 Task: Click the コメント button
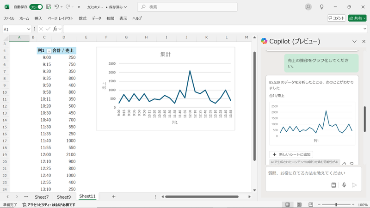click(336, 18)
